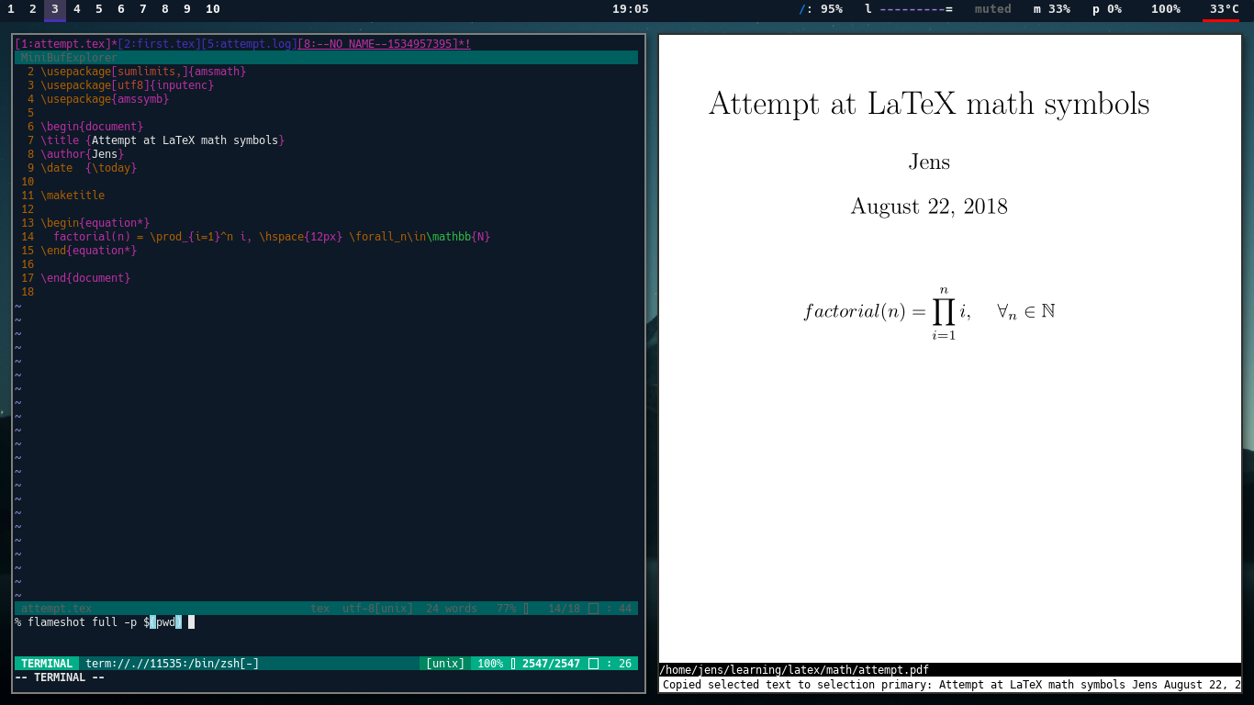Click attempt.tex filename in the status line
The width and height of the screenshot is (1254, 705).
(56, 609)
